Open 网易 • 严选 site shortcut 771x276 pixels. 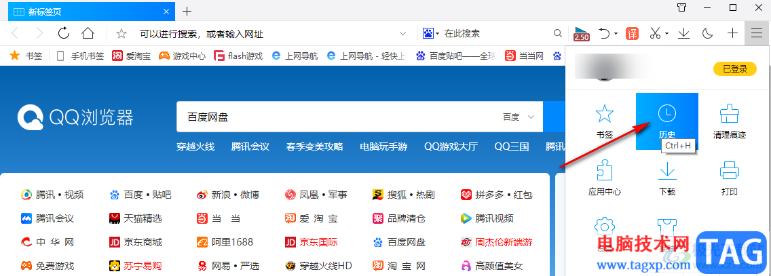(227, 267)
